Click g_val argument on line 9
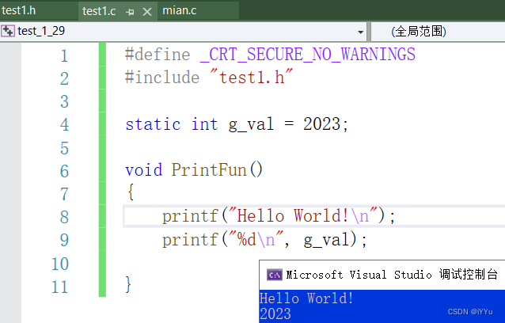The height and width of the screenshot is (323, 505). pyautogui.click(x=326, y=240)
